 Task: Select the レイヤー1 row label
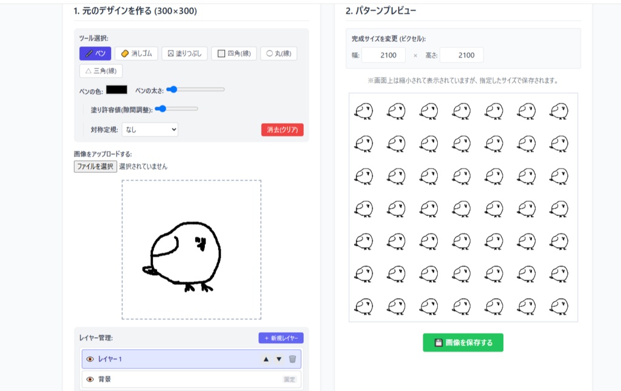coord(110,359)
